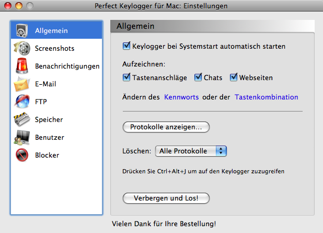
Task: Toggle the Webseiten recording checkbox
Action: [x=234, y=77]
